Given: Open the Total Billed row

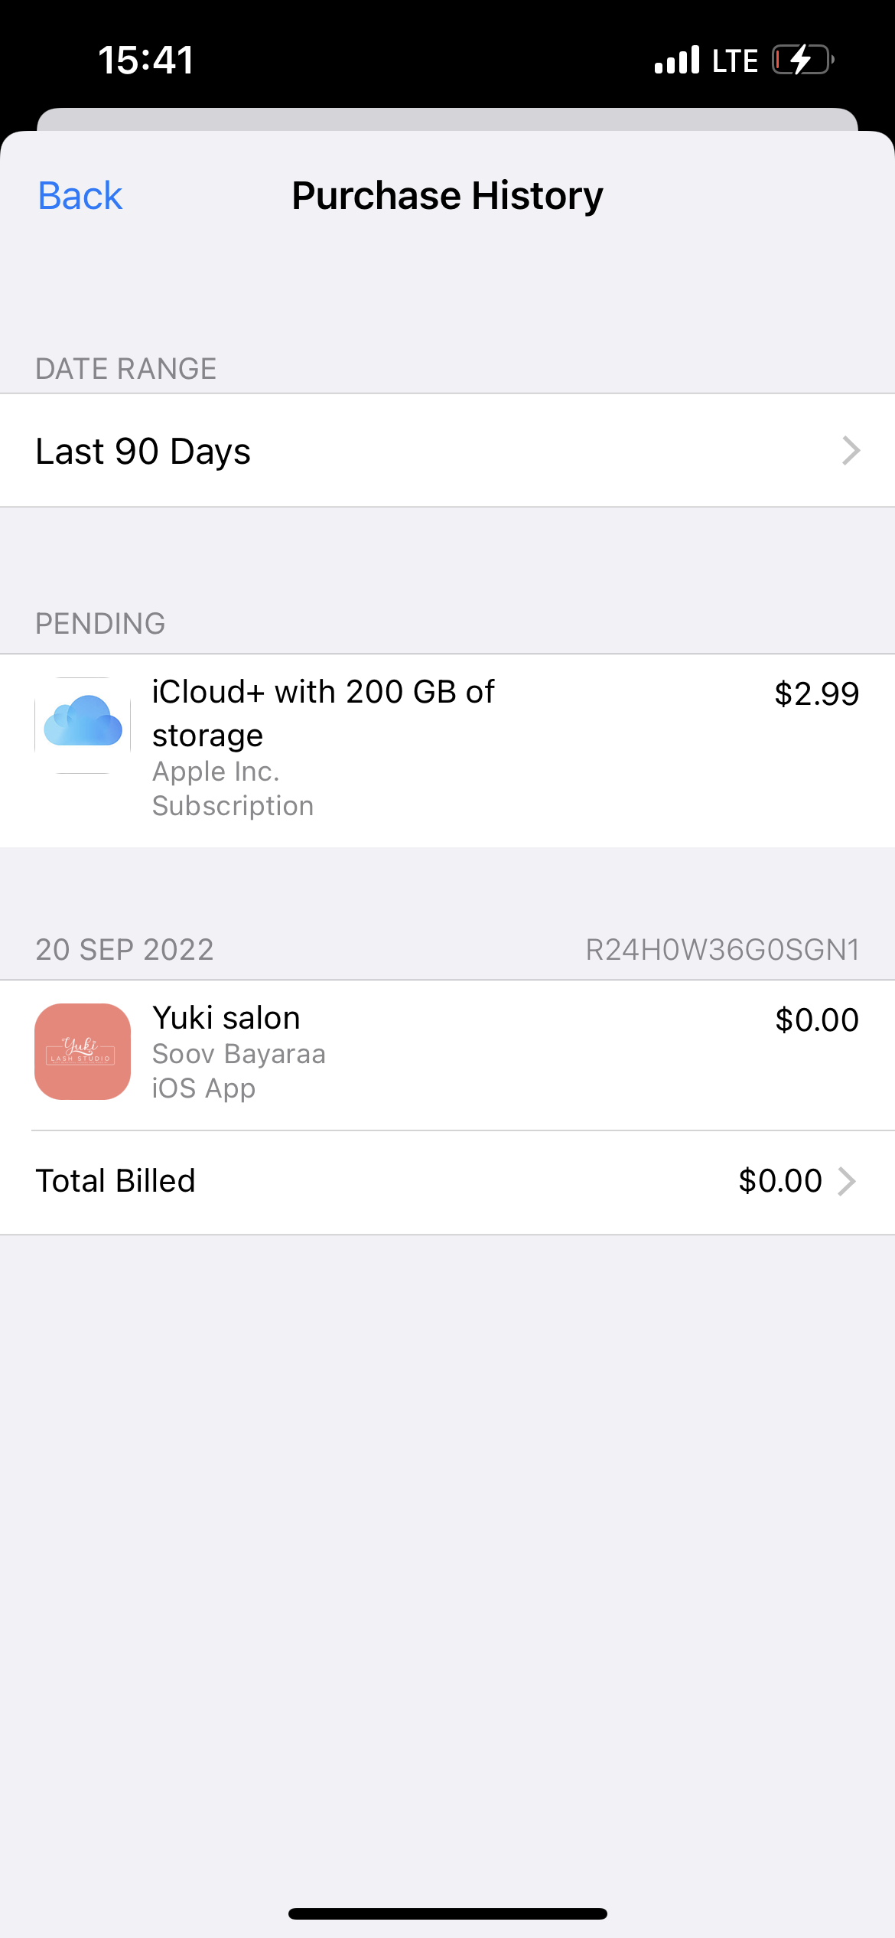Looking at the screenshot, I should pyautogui.click(x=447, y=1181).
